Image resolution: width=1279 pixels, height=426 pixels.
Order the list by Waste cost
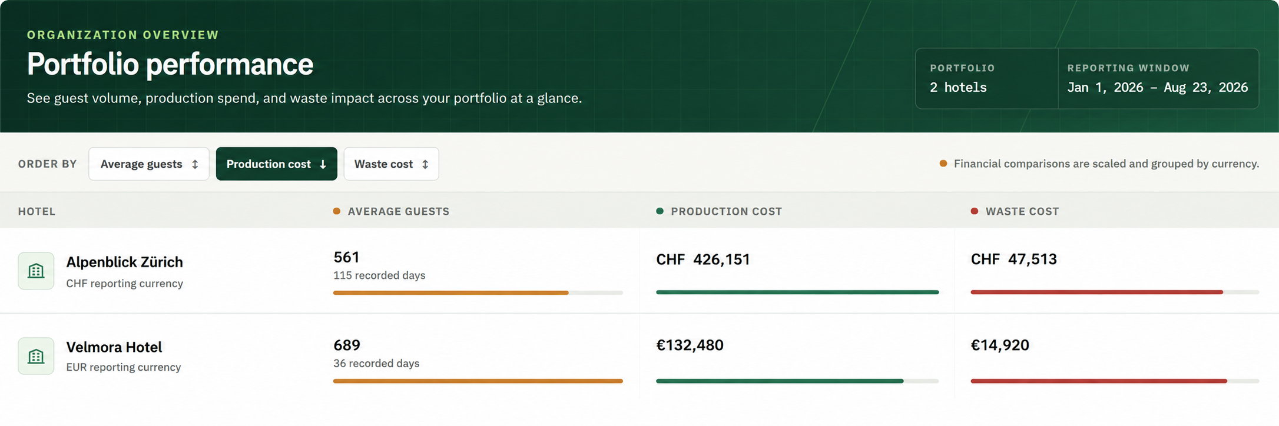click(391, 164)
